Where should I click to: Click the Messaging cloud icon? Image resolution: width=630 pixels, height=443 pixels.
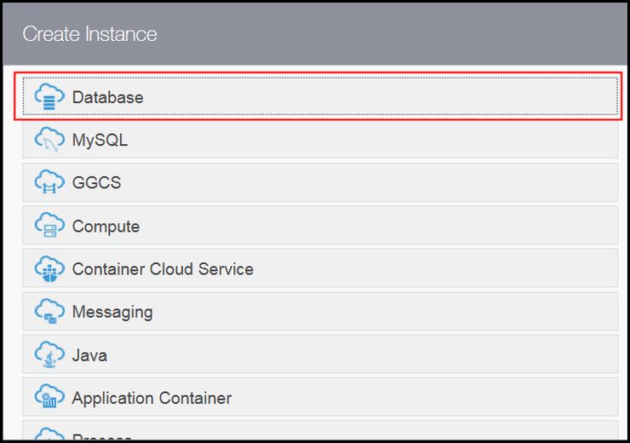49,312
